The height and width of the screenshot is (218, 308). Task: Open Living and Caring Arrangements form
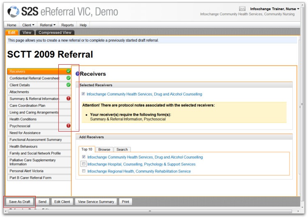[39, 112]
